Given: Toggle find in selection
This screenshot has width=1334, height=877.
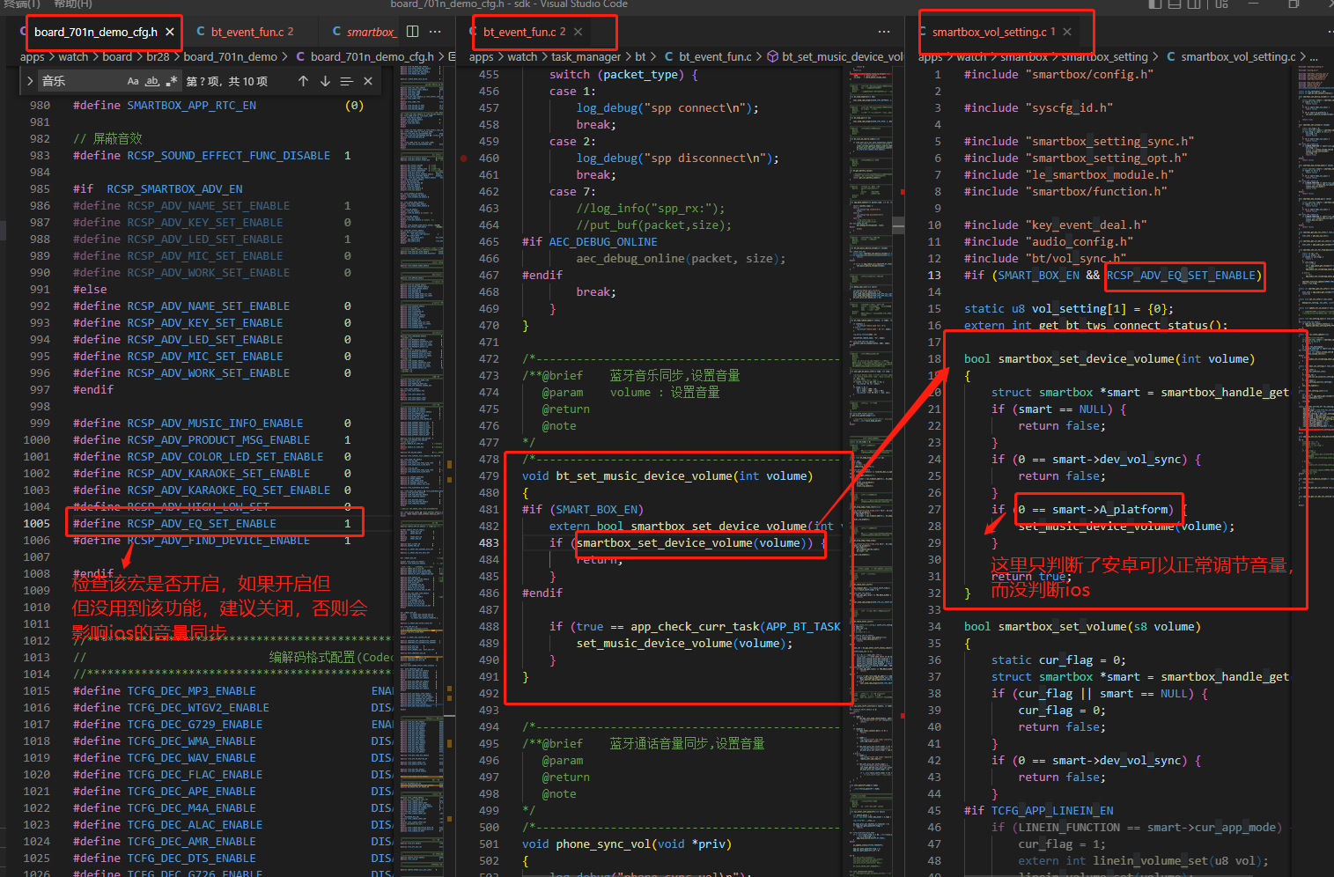Looking at the screenshot, I should 346,81.
